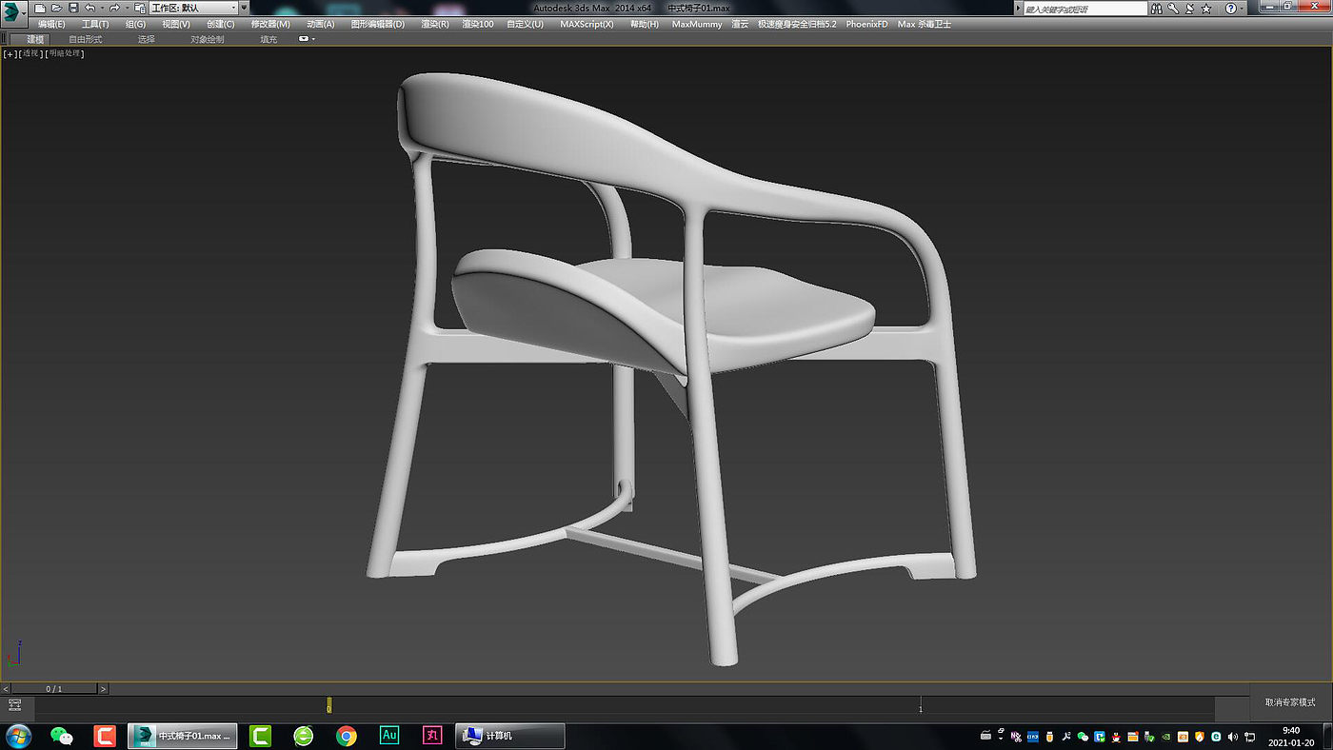Open the 组(G) menu

(135, 24)
